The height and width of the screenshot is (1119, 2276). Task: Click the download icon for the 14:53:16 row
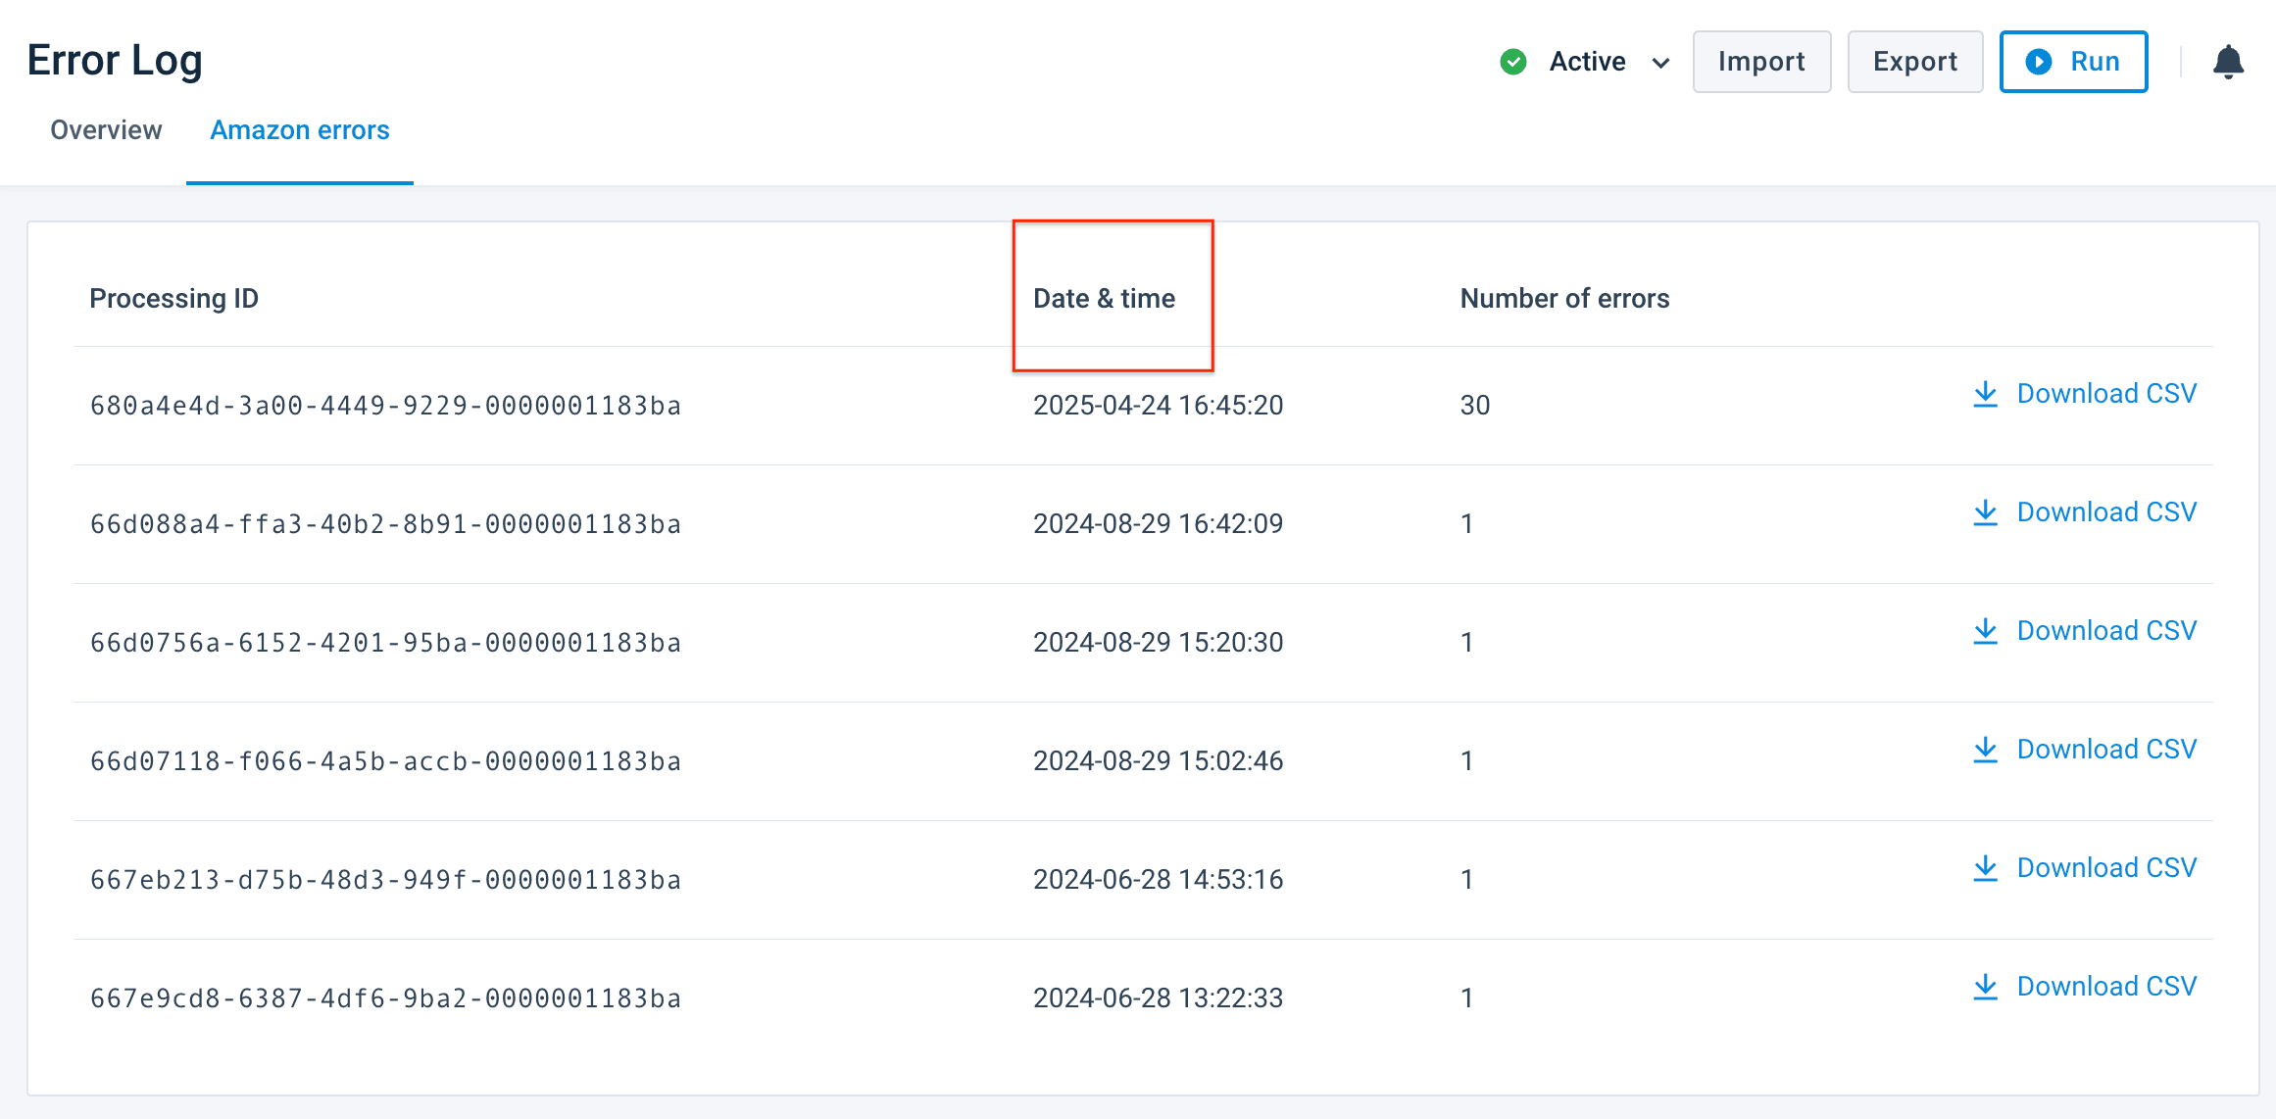coord(1985,868)
